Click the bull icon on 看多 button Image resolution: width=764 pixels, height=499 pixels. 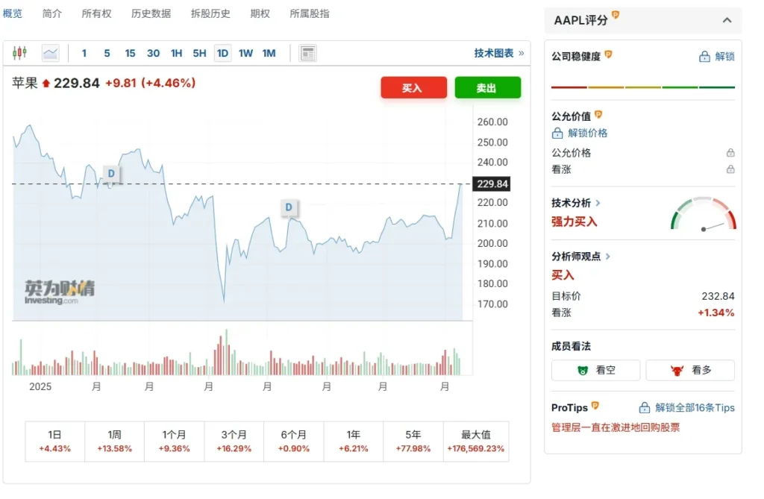pyautogui.click(x=676, y=370)
